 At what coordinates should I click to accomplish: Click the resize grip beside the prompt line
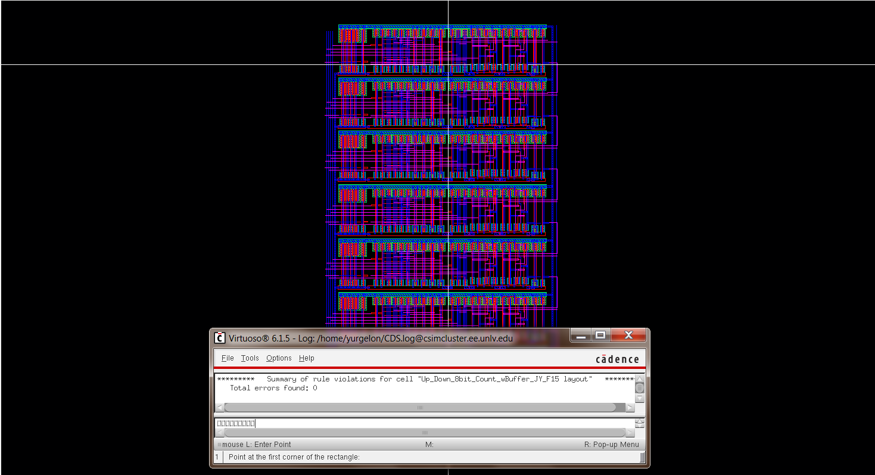pyautogui.click(x=642, y=457)
